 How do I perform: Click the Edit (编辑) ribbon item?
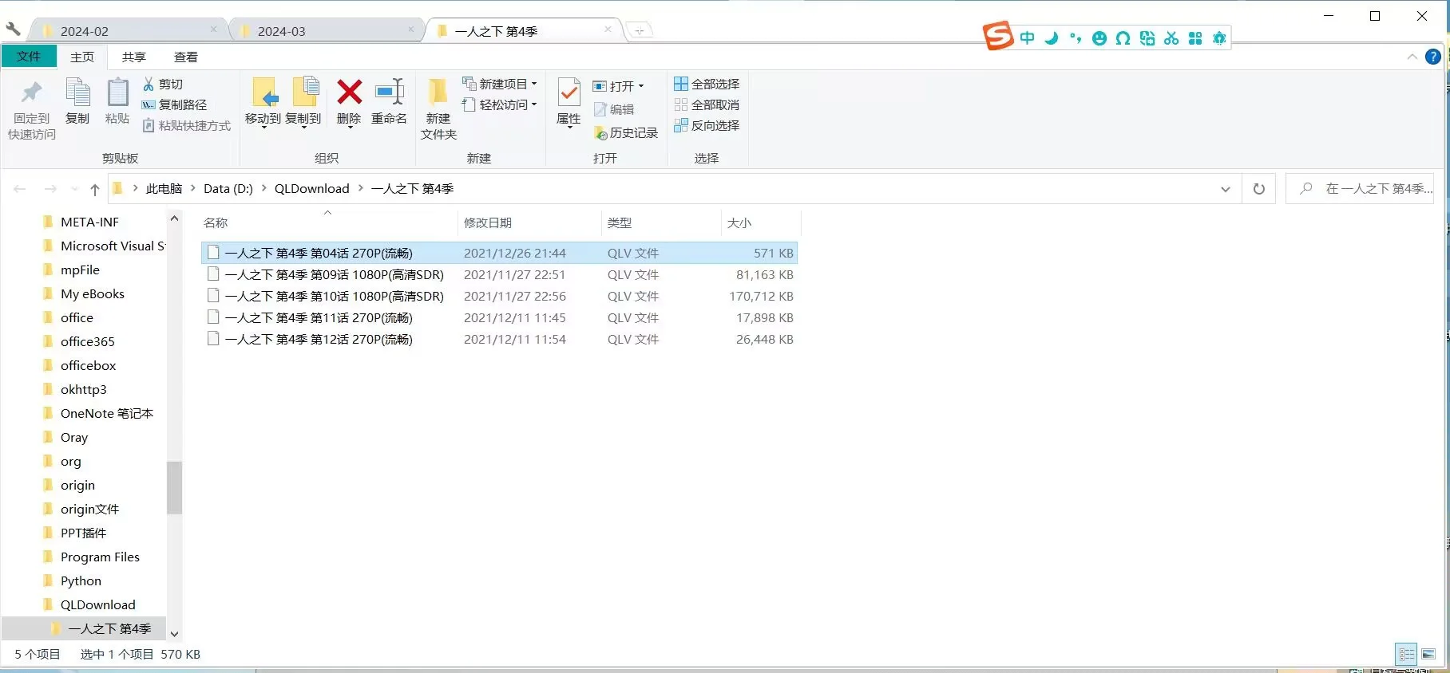614,109
